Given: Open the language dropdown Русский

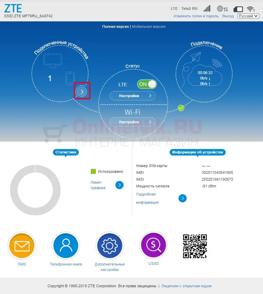Looking at the screenshot, I should [x=248, y=16].
